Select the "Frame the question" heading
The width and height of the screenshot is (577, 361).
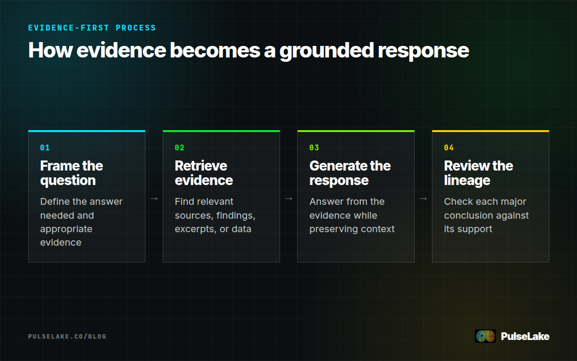point(71,173)
